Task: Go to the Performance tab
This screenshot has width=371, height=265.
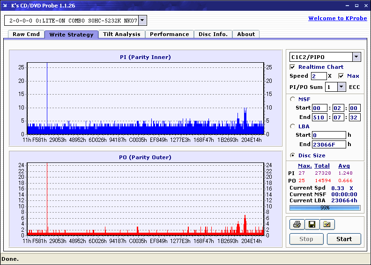Action: point(170,34)
